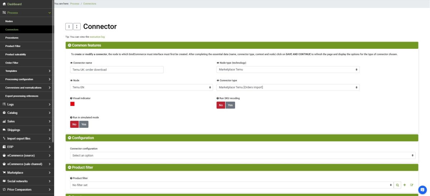Click the eye icon beside Node type label
430x196 pixels.
[x=218, y=63]
